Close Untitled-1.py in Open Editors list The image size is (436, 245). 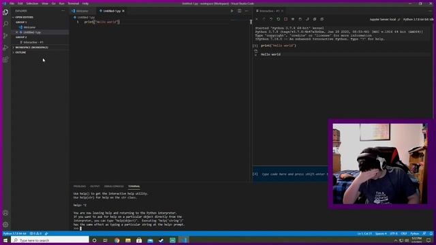coord(16,32)
